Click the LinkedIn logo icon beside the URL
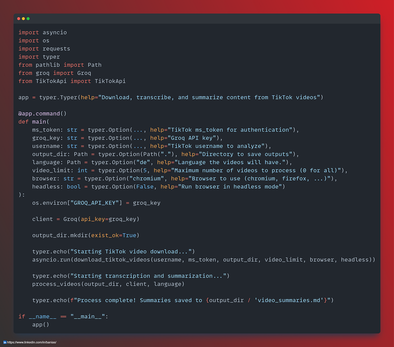 [5, 342]
